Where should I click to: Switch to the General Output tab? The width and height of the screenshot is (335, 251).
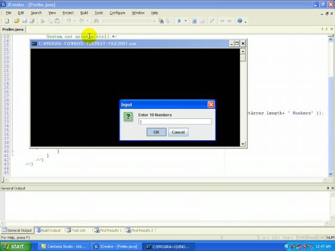17,230
